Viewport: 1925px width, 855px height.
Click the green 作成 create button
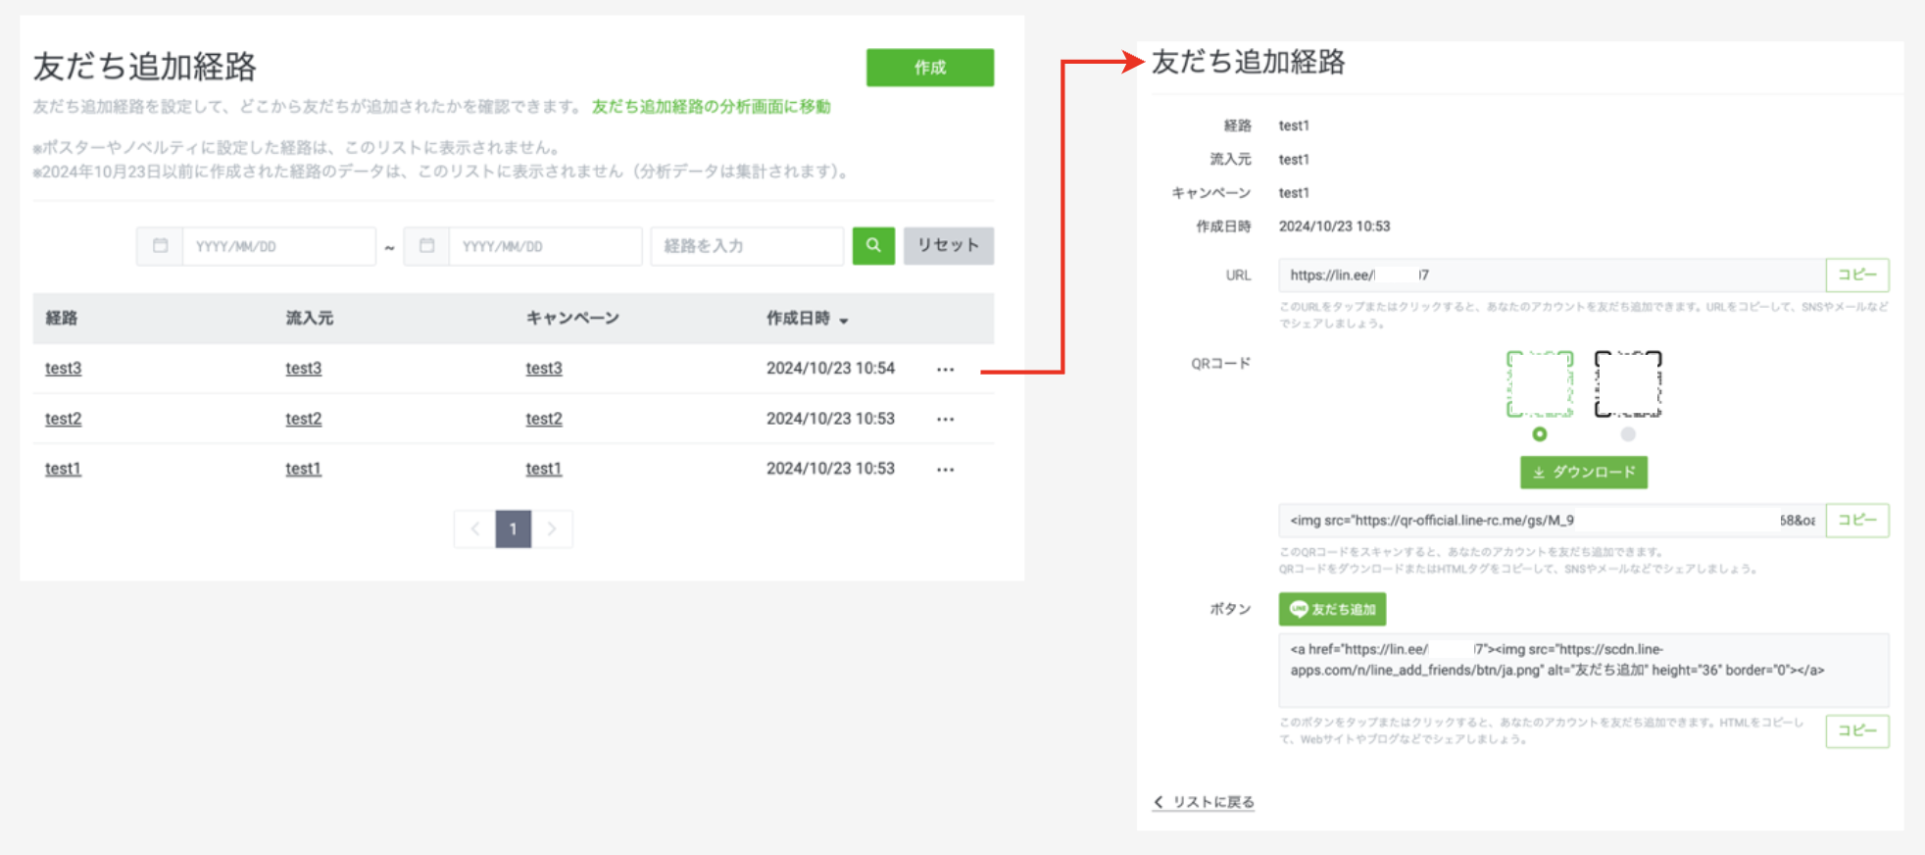click(929, 68)
